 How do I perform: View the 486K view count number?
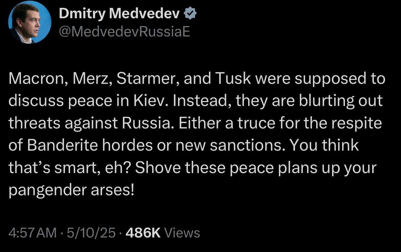coord(143,233)
